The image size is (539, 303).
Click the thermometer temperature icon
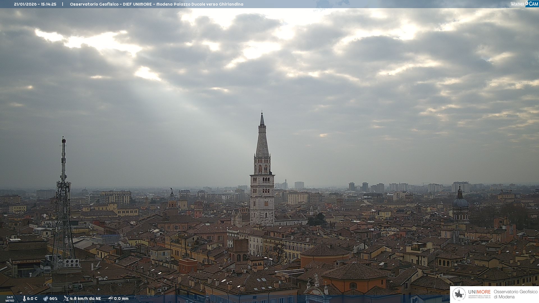[x=24, y=299]
